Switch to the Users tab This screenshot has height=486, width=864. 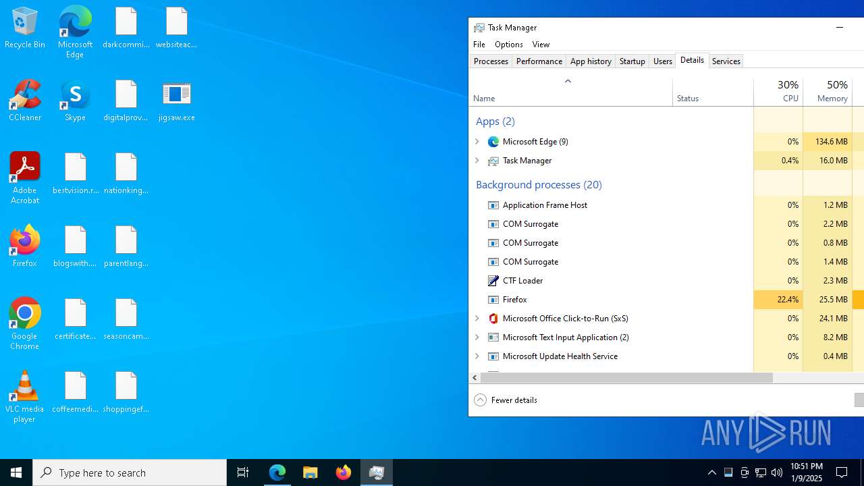point(663,61)
